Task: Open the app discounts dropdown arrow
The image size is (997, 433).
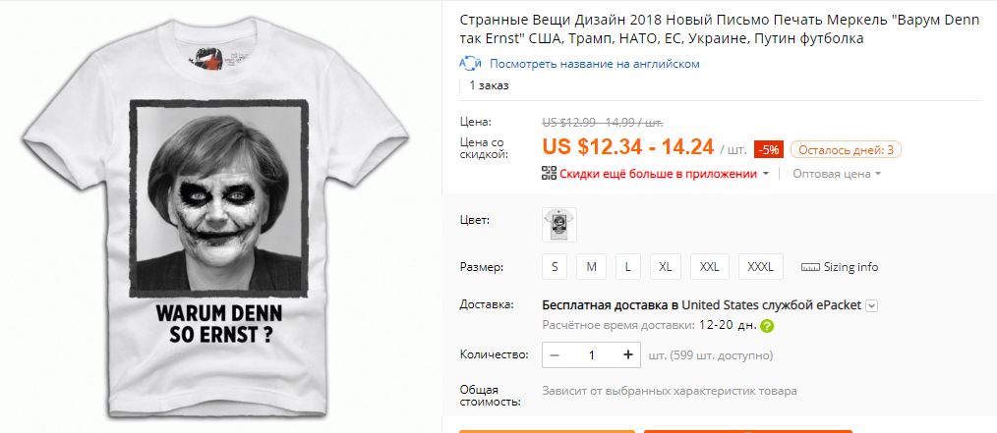Action: coord(766,174)
